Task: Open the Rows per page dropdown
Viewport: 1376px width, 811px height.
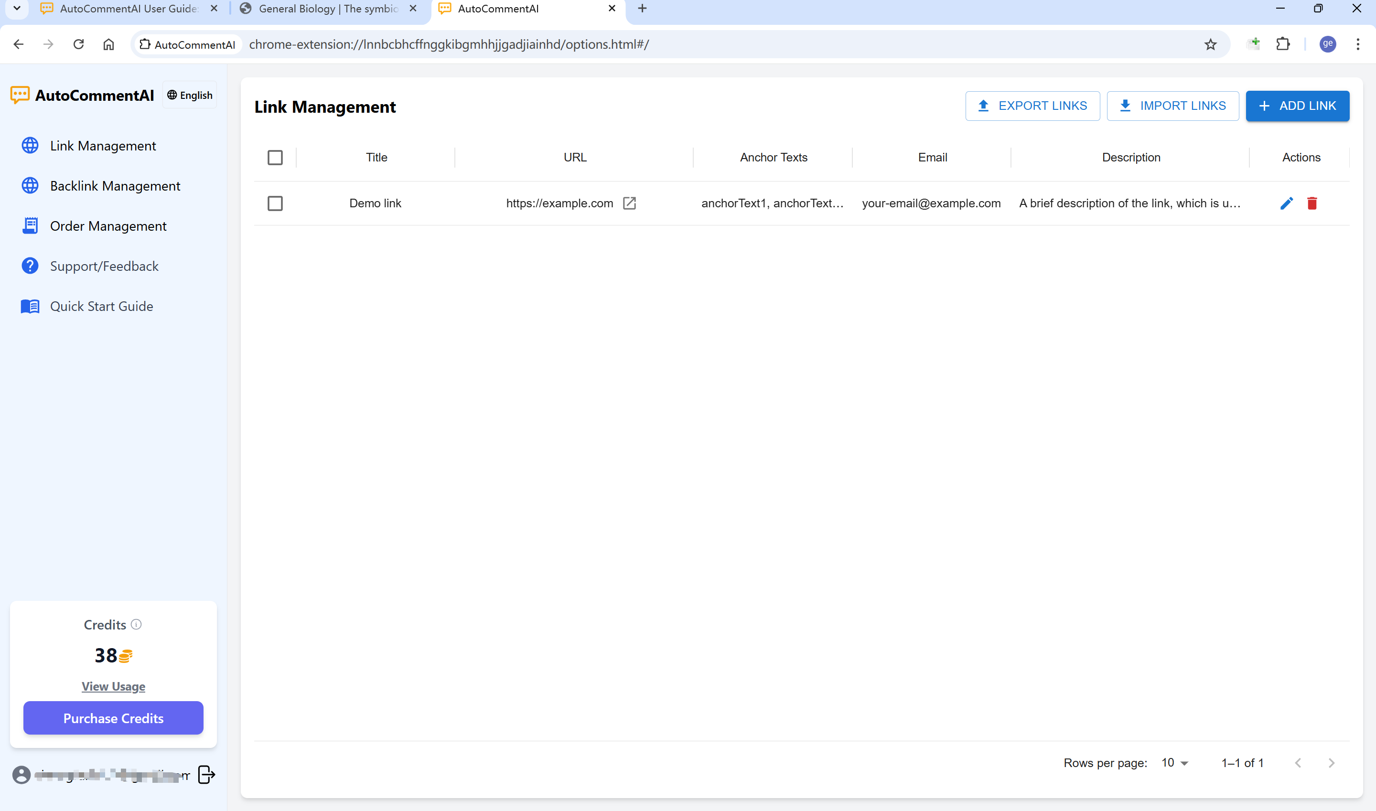Action: click(x=1174, y=762)
